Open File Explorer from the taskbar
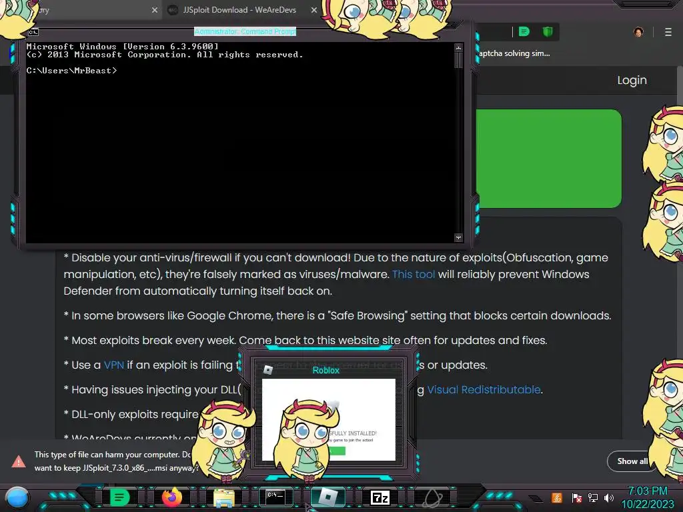The width and height of the screenshot is (683, 512). [224, 497]
